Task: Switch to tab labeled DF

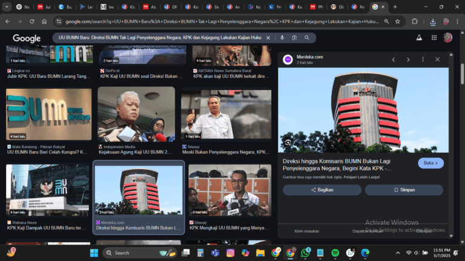Action: click(x=171, y=7)
